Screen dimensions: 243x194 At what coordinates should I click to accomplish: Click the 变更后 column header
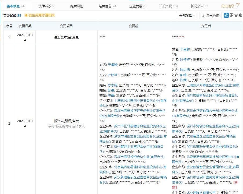206,26
